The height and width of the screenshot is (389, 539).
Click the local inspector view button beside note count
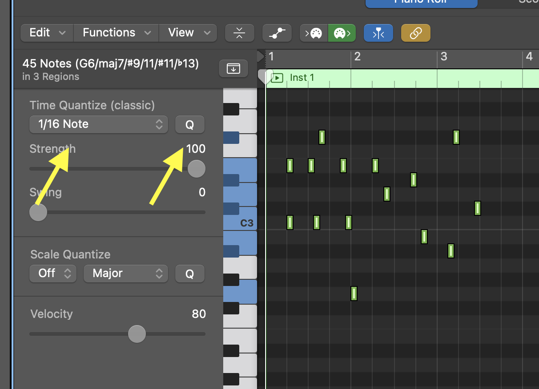click(233, 68)
